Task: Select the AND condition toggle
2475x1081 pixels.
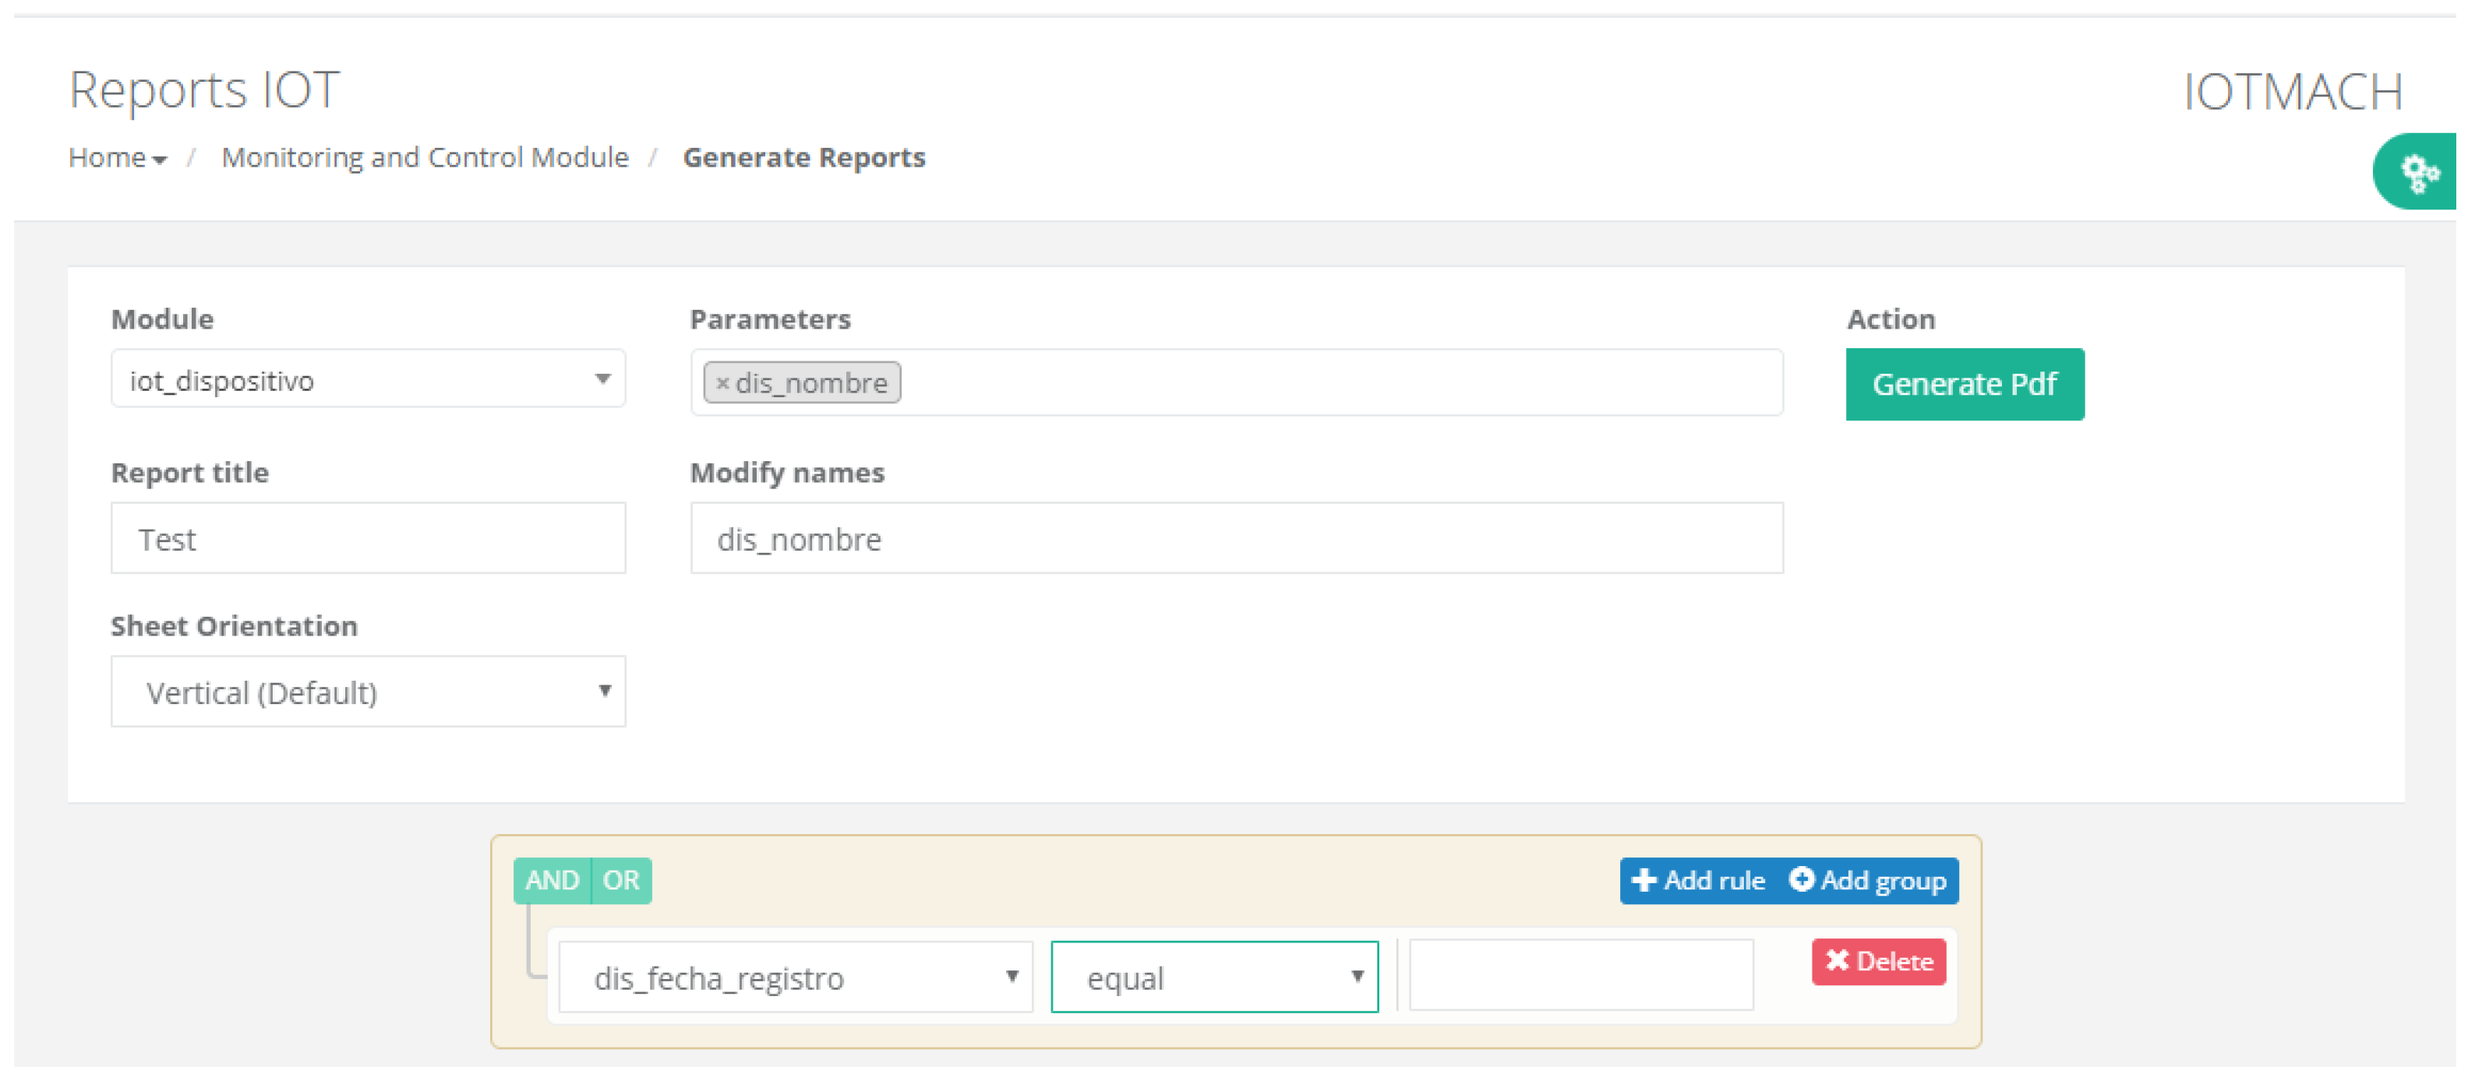Action: (552, 880)
